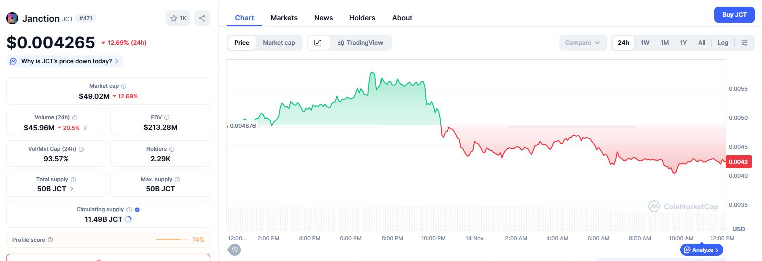Viewport: 762px width, 261px height.
Task: Toggle the Log scale option
Action: click(722, 43)
